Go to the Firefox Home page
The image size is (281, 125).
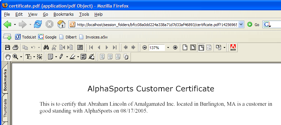click(61, 24)
